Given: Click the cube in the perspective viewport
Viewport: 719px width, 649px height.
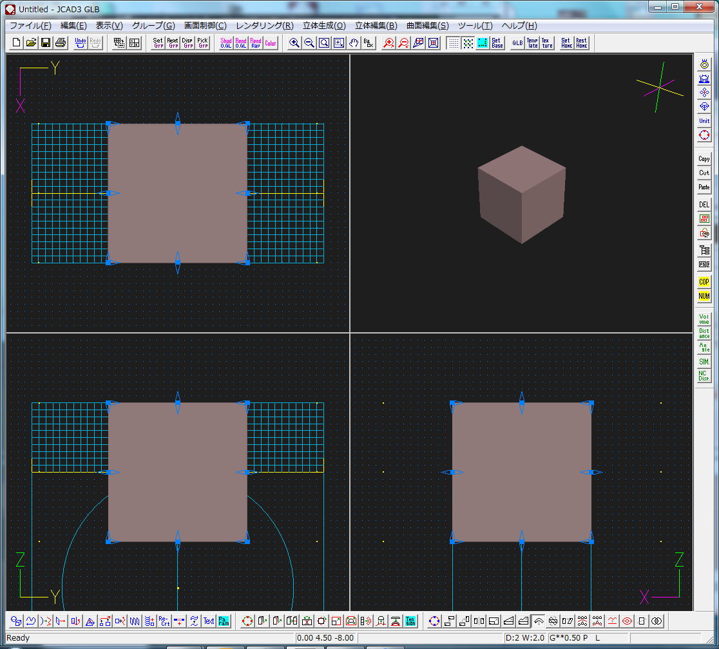Looking at the screenshot, I should (x=522, y=195).
